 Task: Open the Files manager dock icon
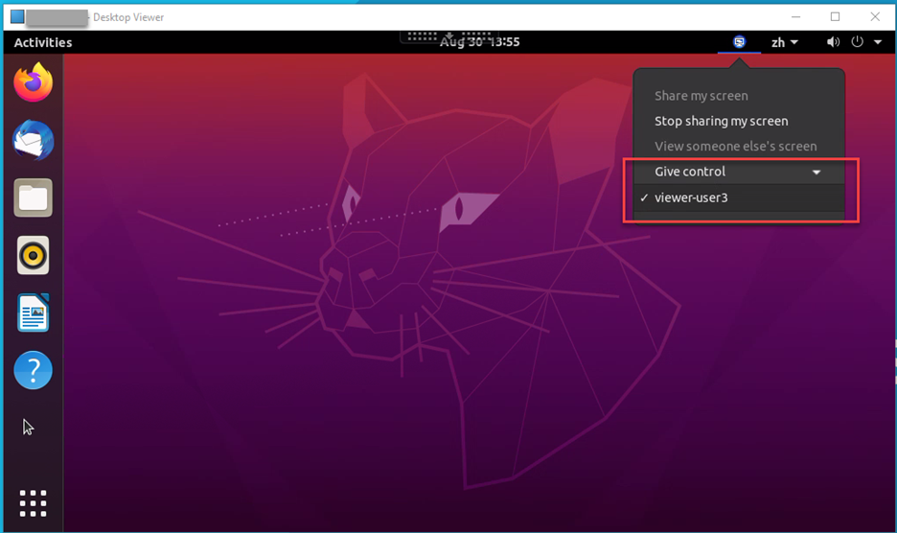[x=34, y=198]
